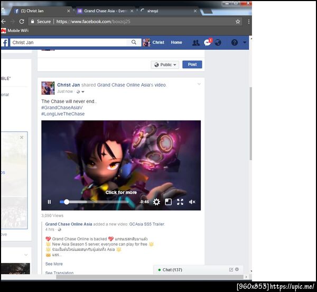Click the Facebook search field
This screenshot has height=292, width=317.
(69, 42)
